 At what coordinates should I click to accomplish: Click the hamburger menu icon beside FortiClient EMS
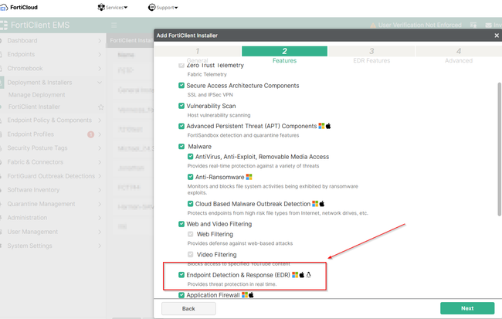pos(114,25)
